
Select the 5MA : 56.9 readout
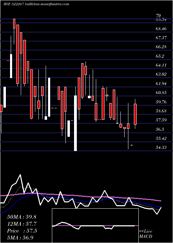click(x=20, y=237)
